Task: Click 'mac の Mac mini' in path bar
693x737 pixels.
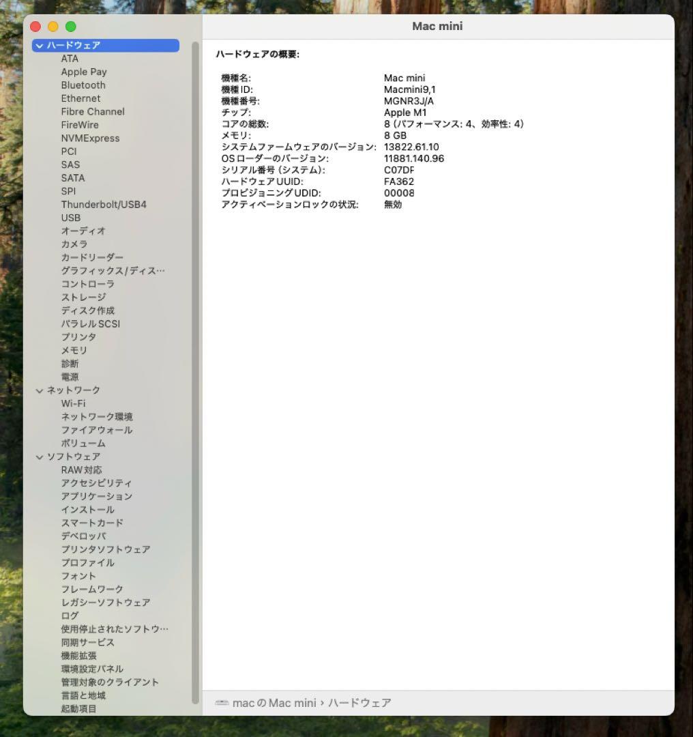Action: click(x=274, y=703)
